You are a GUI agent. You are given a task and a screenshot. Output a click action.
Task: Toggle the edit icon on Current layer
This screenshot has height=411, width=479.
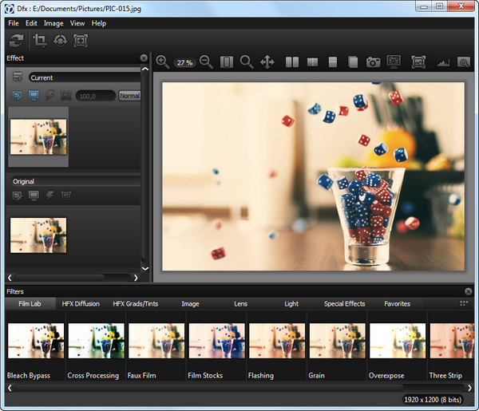coord(18,96)
